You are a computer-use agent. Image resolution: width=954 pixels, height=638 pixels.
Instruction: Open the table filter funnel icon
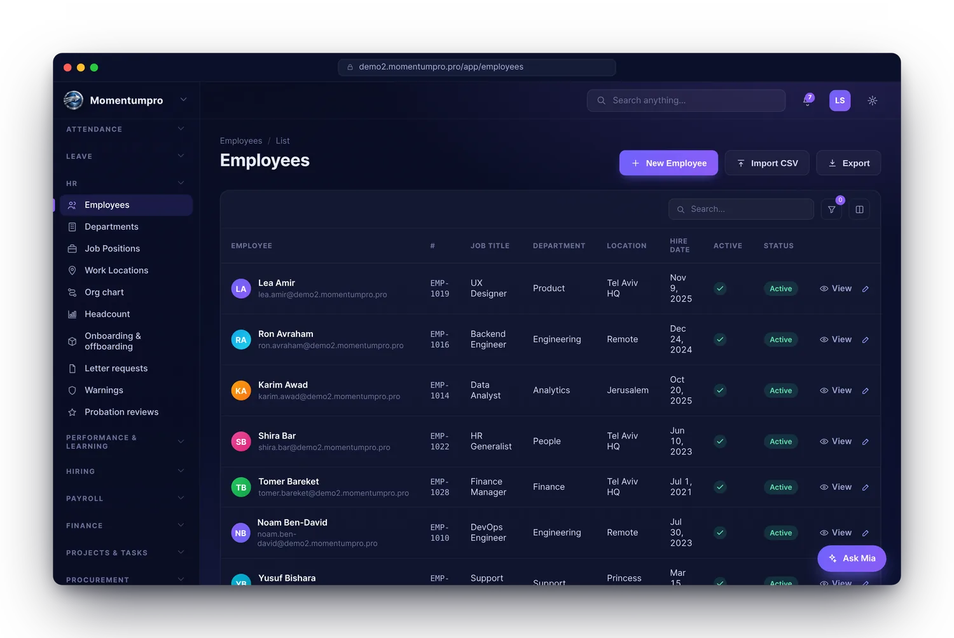831,209
